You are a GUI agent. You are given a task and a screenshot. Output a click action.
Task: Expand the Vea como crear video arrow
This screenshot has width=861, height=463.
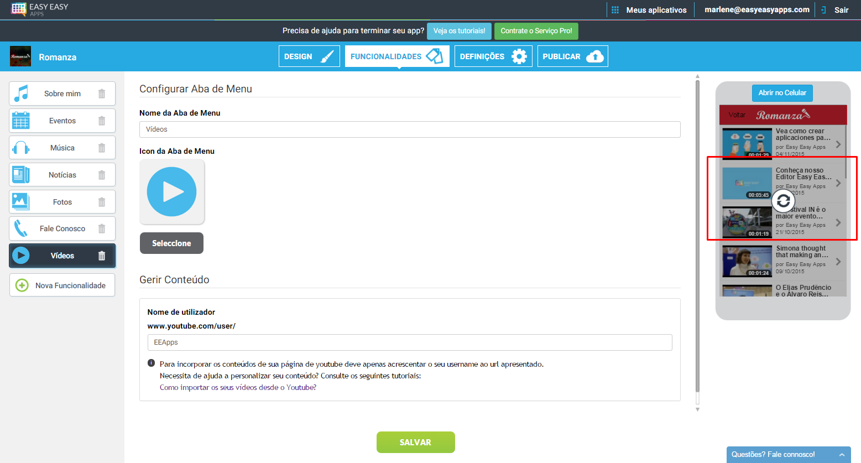838,144
